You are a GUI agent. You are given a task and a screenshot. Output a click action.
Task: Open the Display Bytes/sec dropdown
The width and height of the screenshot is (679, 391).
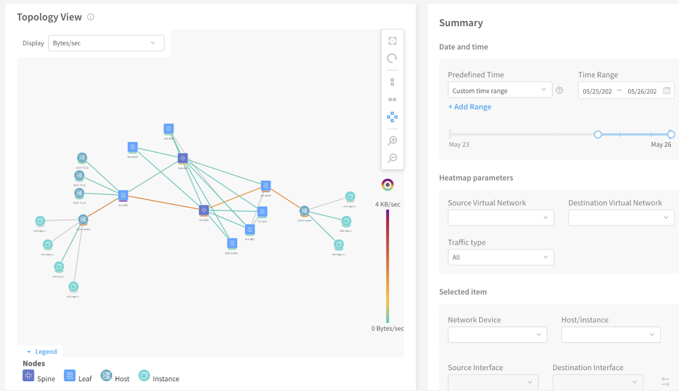pyautogui.click(x=106, y=43)
